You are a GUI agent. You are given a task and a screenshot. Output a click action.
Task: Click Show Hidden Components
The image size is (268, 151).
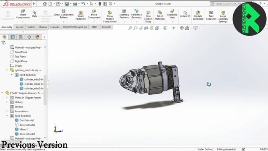(x=110, y=17)
